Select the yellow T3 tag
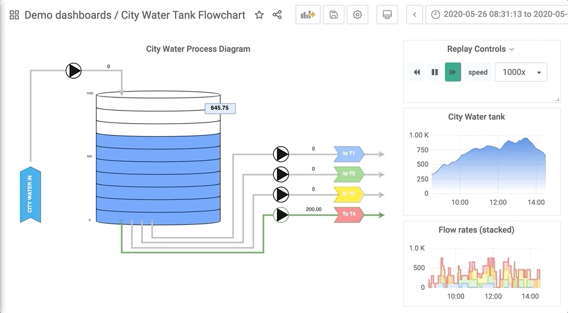Screen dimensions: 568x313 (x=349, y=194)
